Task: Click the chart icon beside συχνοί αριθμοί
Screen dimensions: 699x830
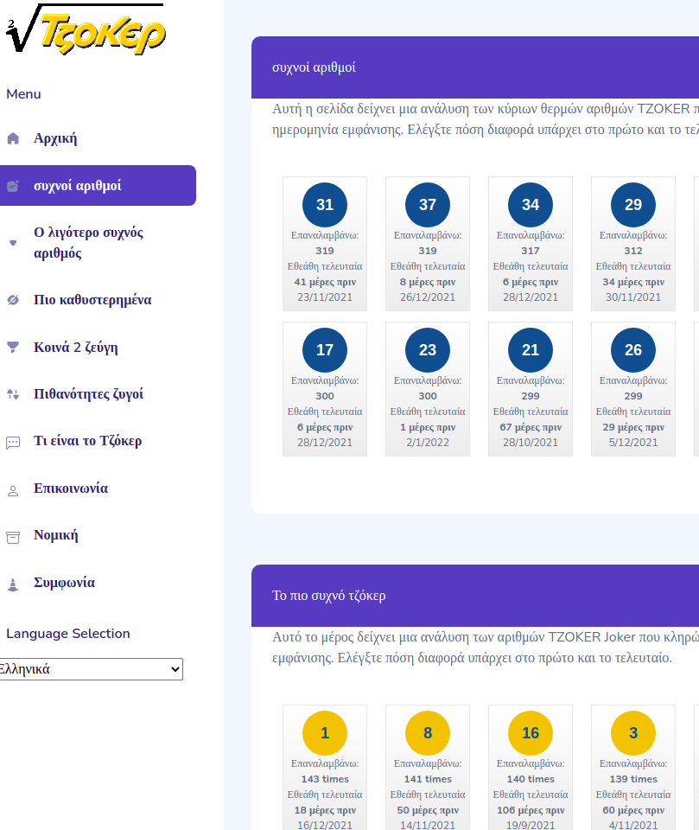Action: (13, 186)
